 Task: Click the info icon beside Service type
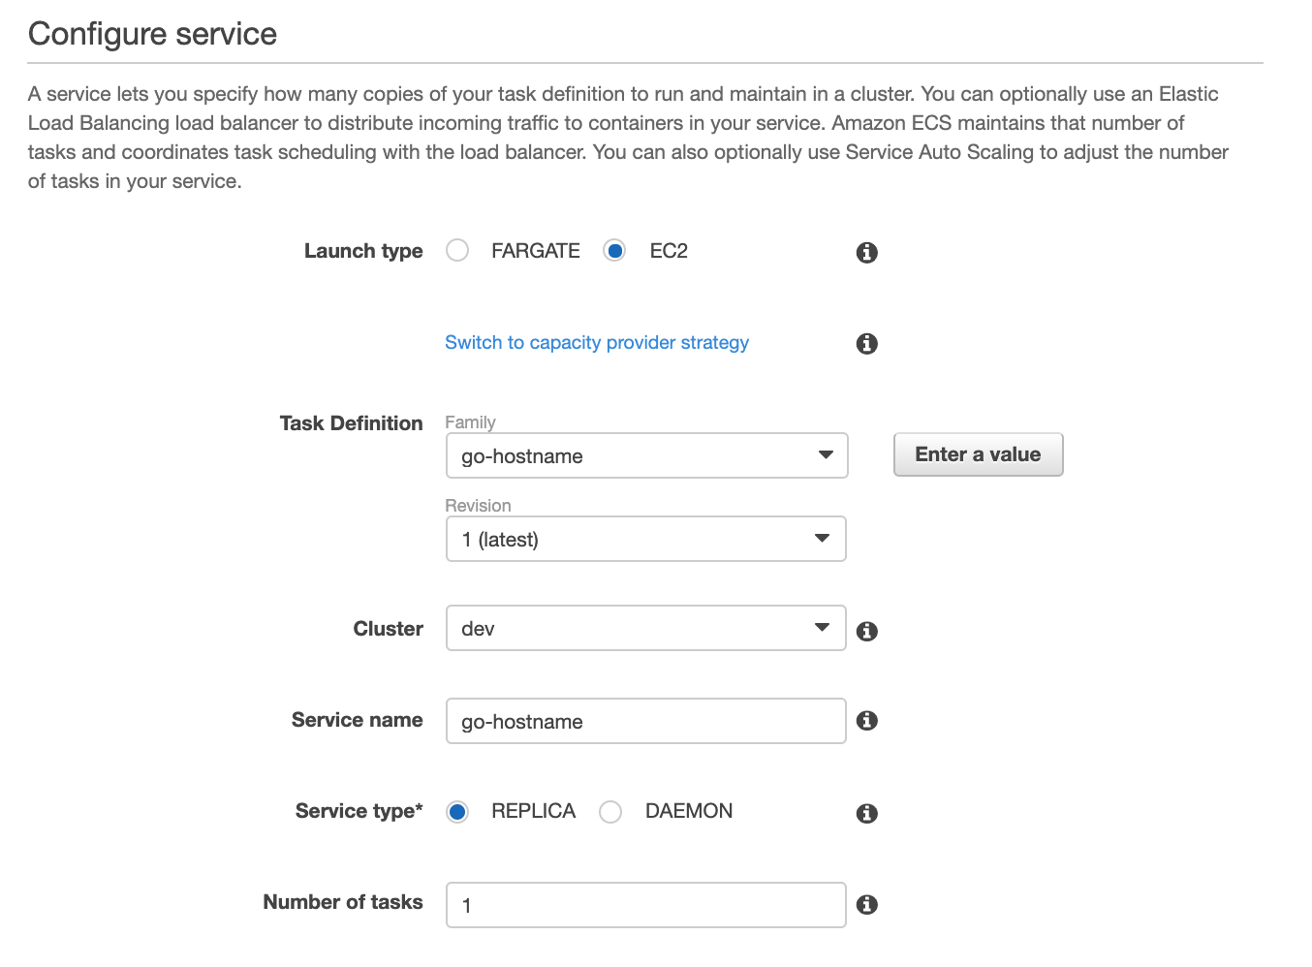coord(867,813)
